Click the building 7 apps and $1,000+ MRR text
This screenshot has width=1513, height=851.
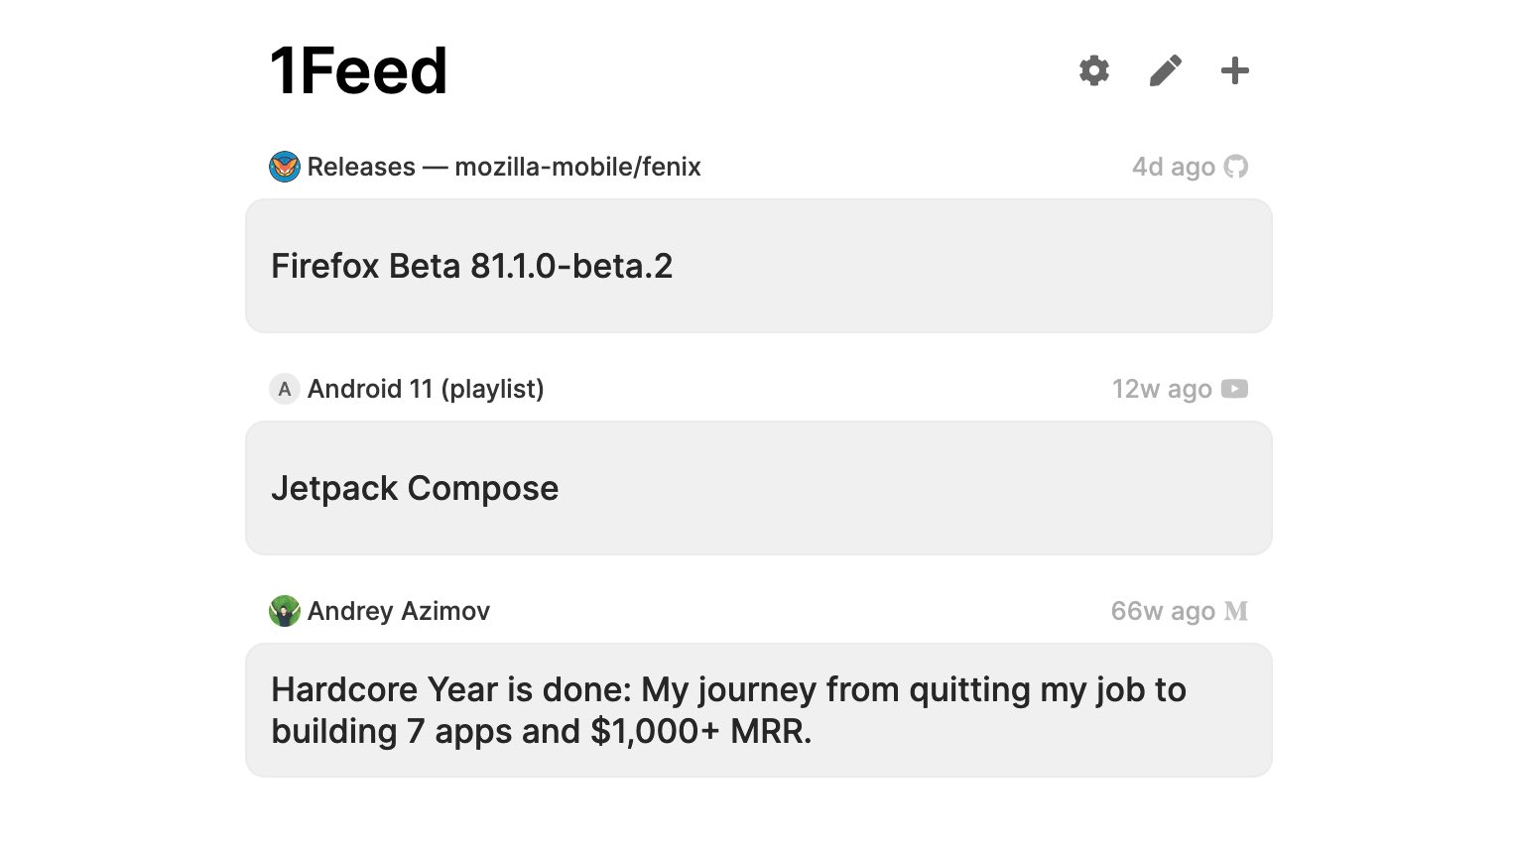pos(542,732)
